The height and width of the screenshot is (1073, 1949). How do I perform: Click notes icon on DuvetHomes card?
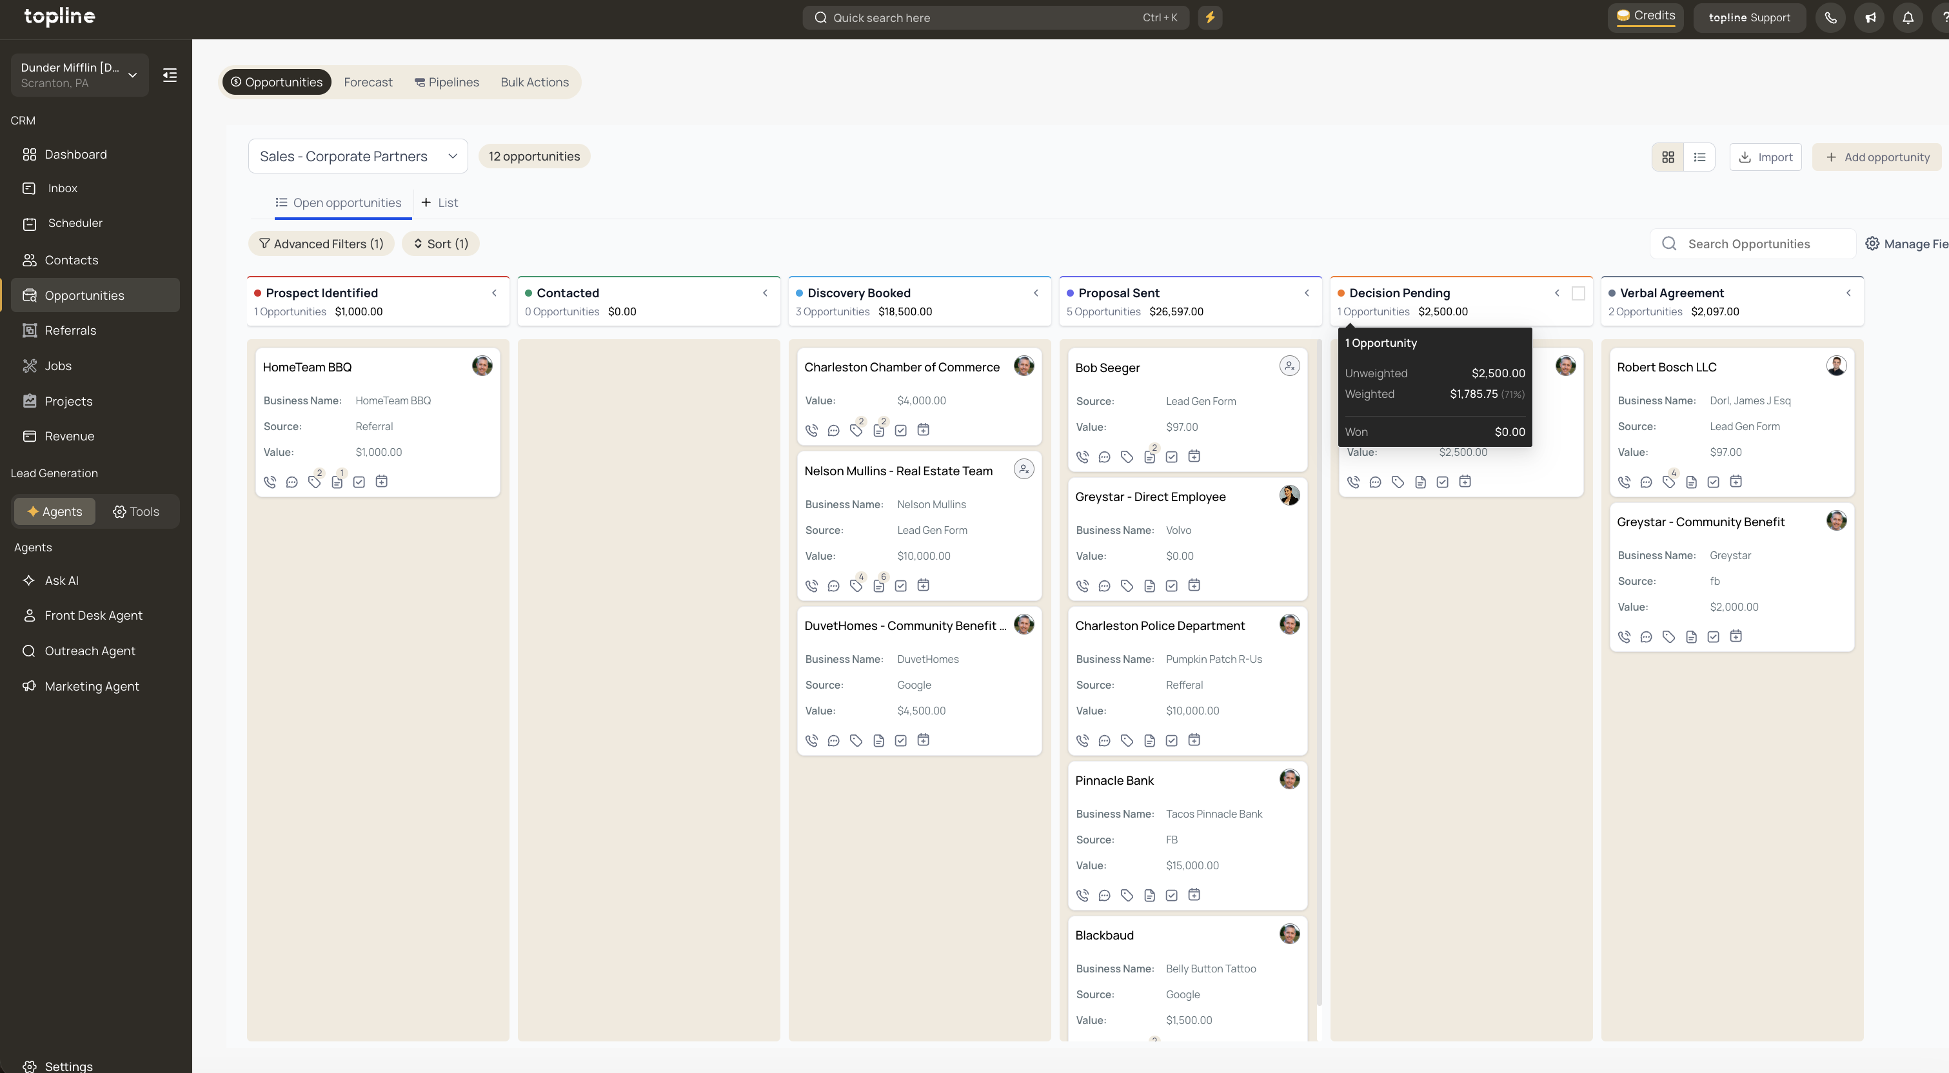coord(878,741)
